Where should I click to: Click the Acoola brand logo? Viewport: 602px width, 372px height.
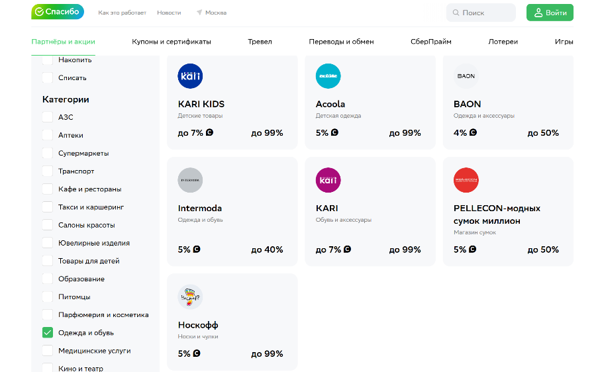328,76
